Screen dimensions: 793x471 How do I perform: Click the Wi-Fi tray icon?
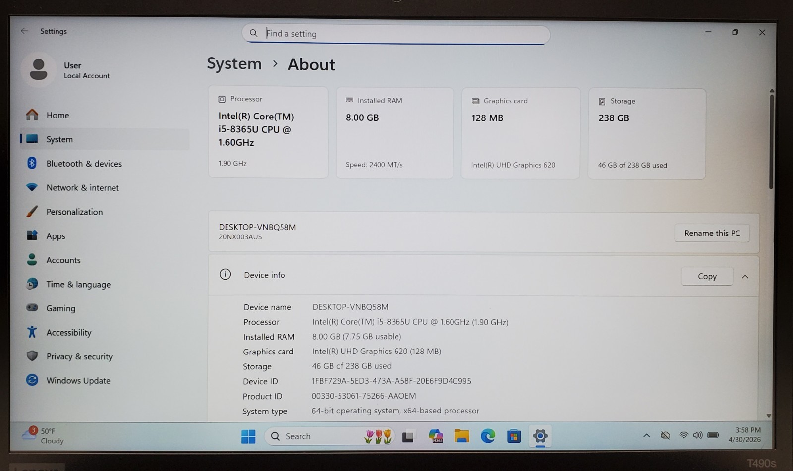[684, 435]
